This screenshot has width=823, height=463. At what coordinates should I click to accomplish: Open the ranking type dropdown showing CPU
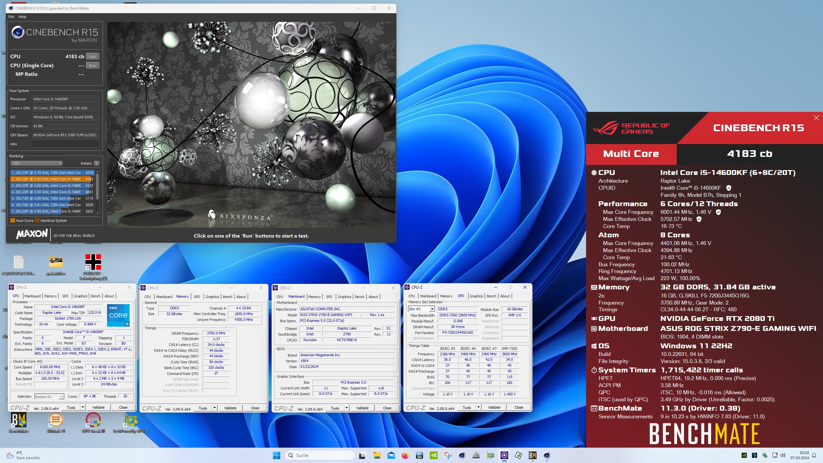[36, 163]
